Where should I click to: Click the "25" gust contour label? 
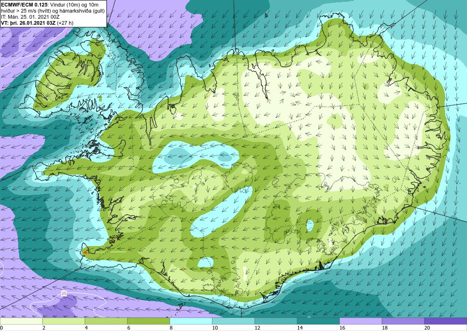(x=64, y=294)
